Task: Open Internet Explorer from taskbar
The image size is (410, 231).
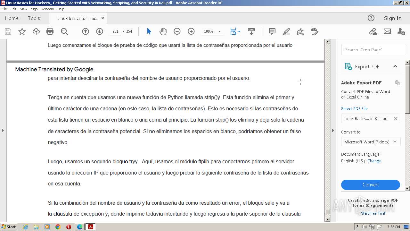Action: 25,227
